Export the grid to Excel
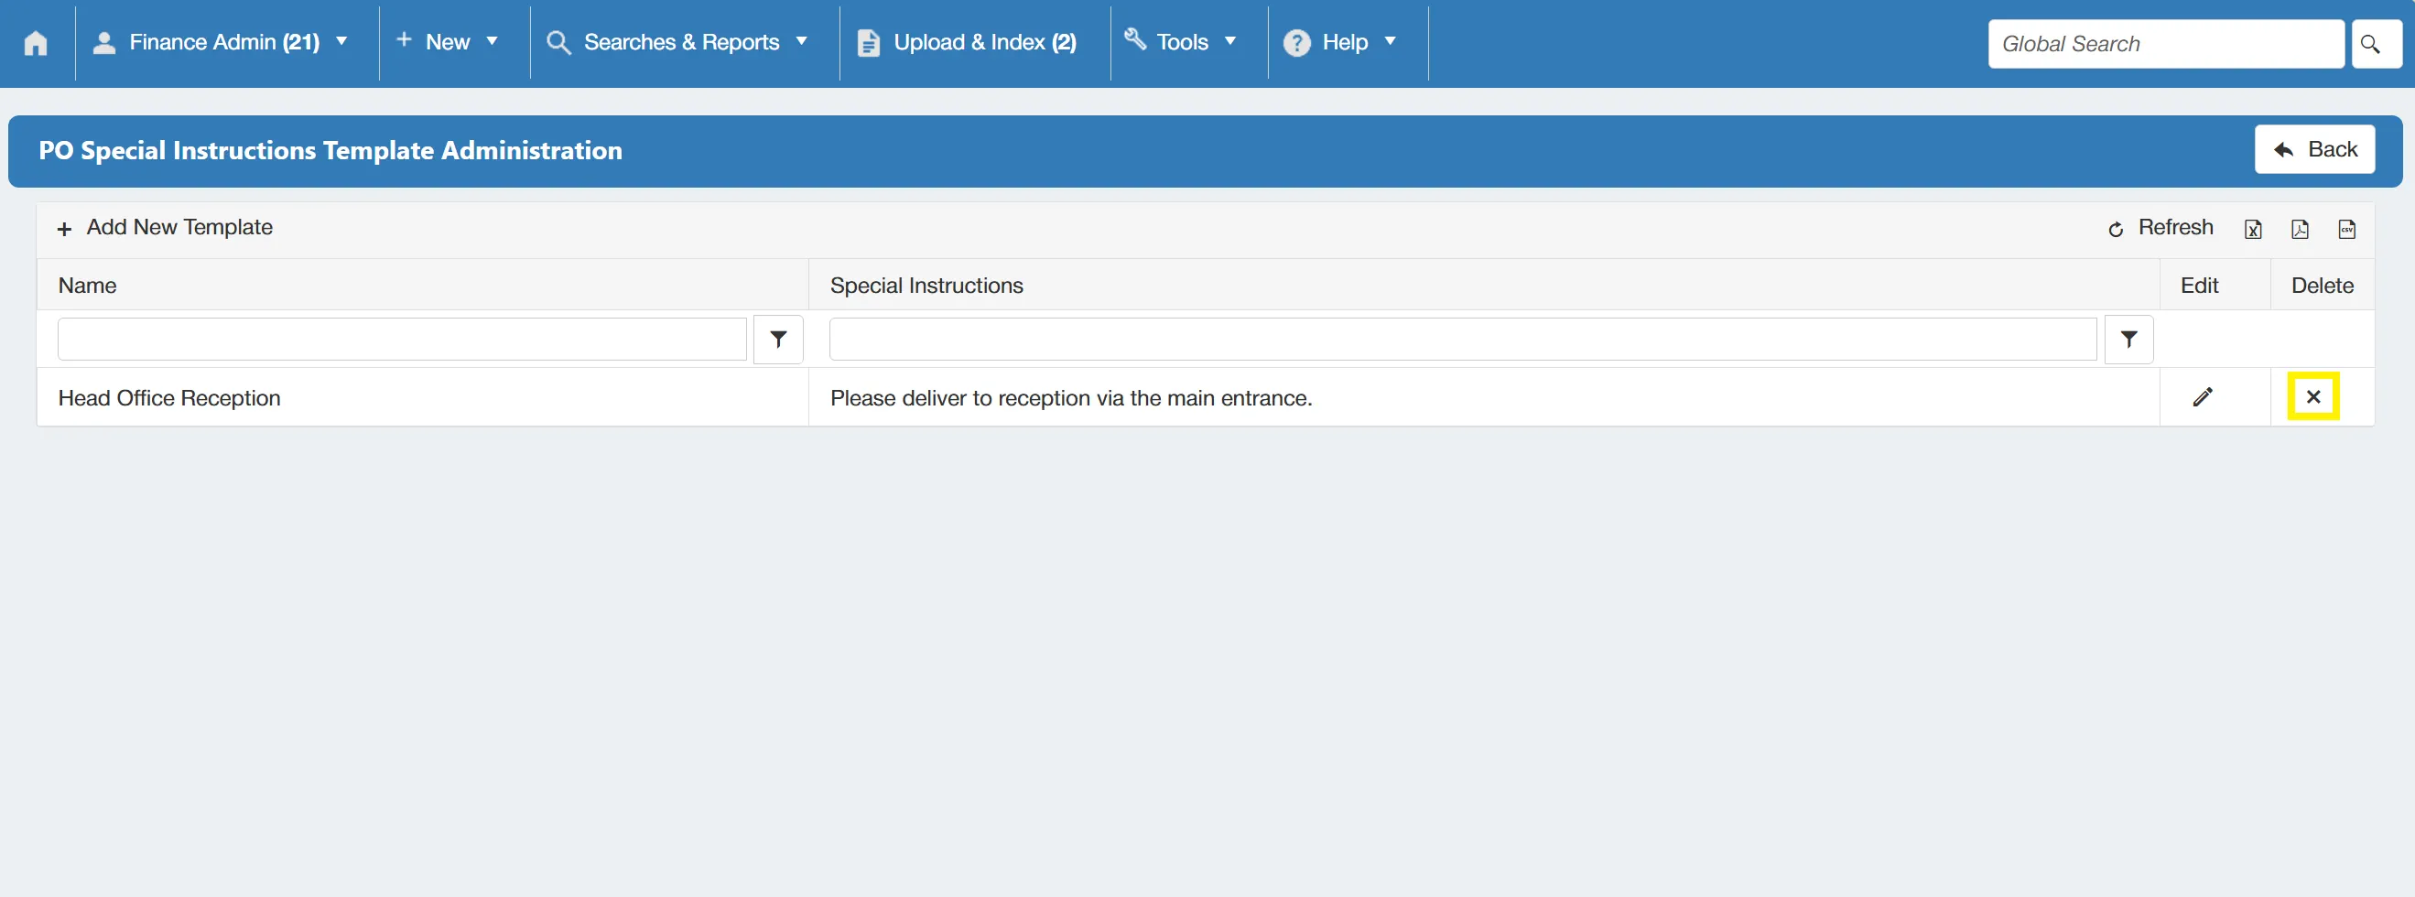Image resolution: width=2415 pixels, height=897 pixels. [2253, 229]
